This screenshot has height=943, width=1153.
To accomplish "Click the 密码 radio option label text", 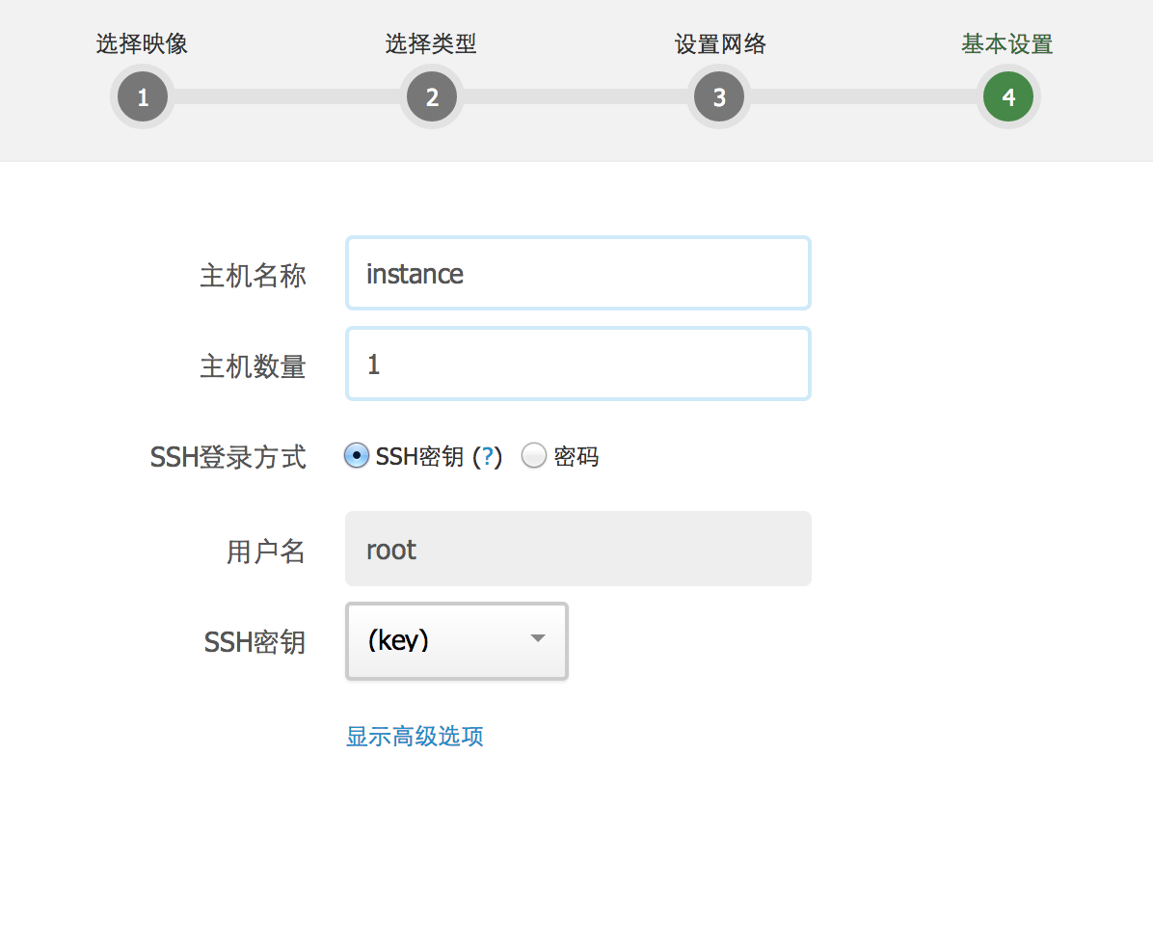I will [x=576, y=457].
